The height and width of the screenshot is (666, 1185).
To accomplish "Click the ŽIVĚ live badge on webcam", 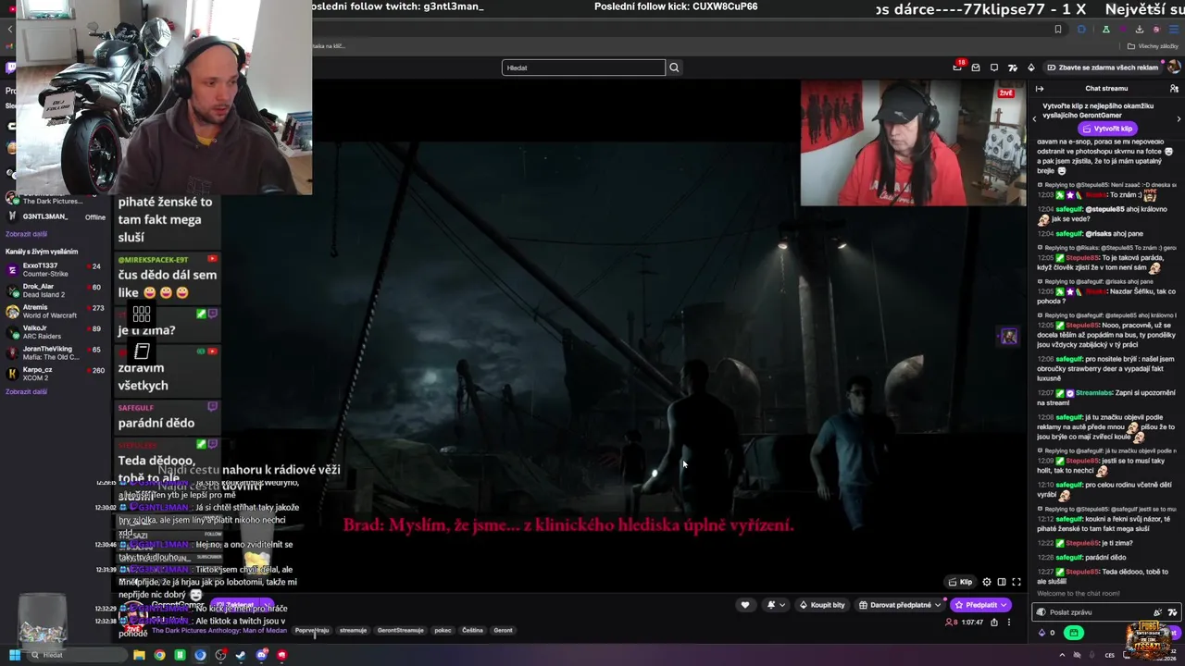I will click(x=1005, y=92).
